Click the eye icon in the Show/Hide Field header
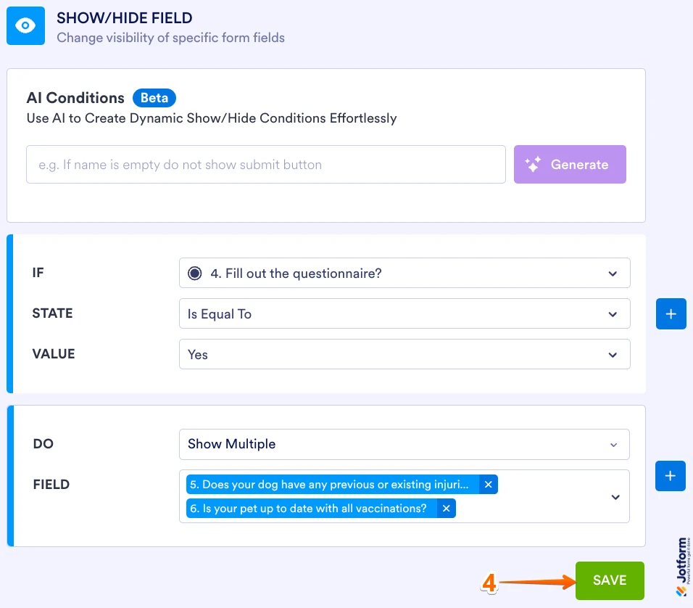The image size is (693, 608). pyautogui.click(x=25, y=25)
